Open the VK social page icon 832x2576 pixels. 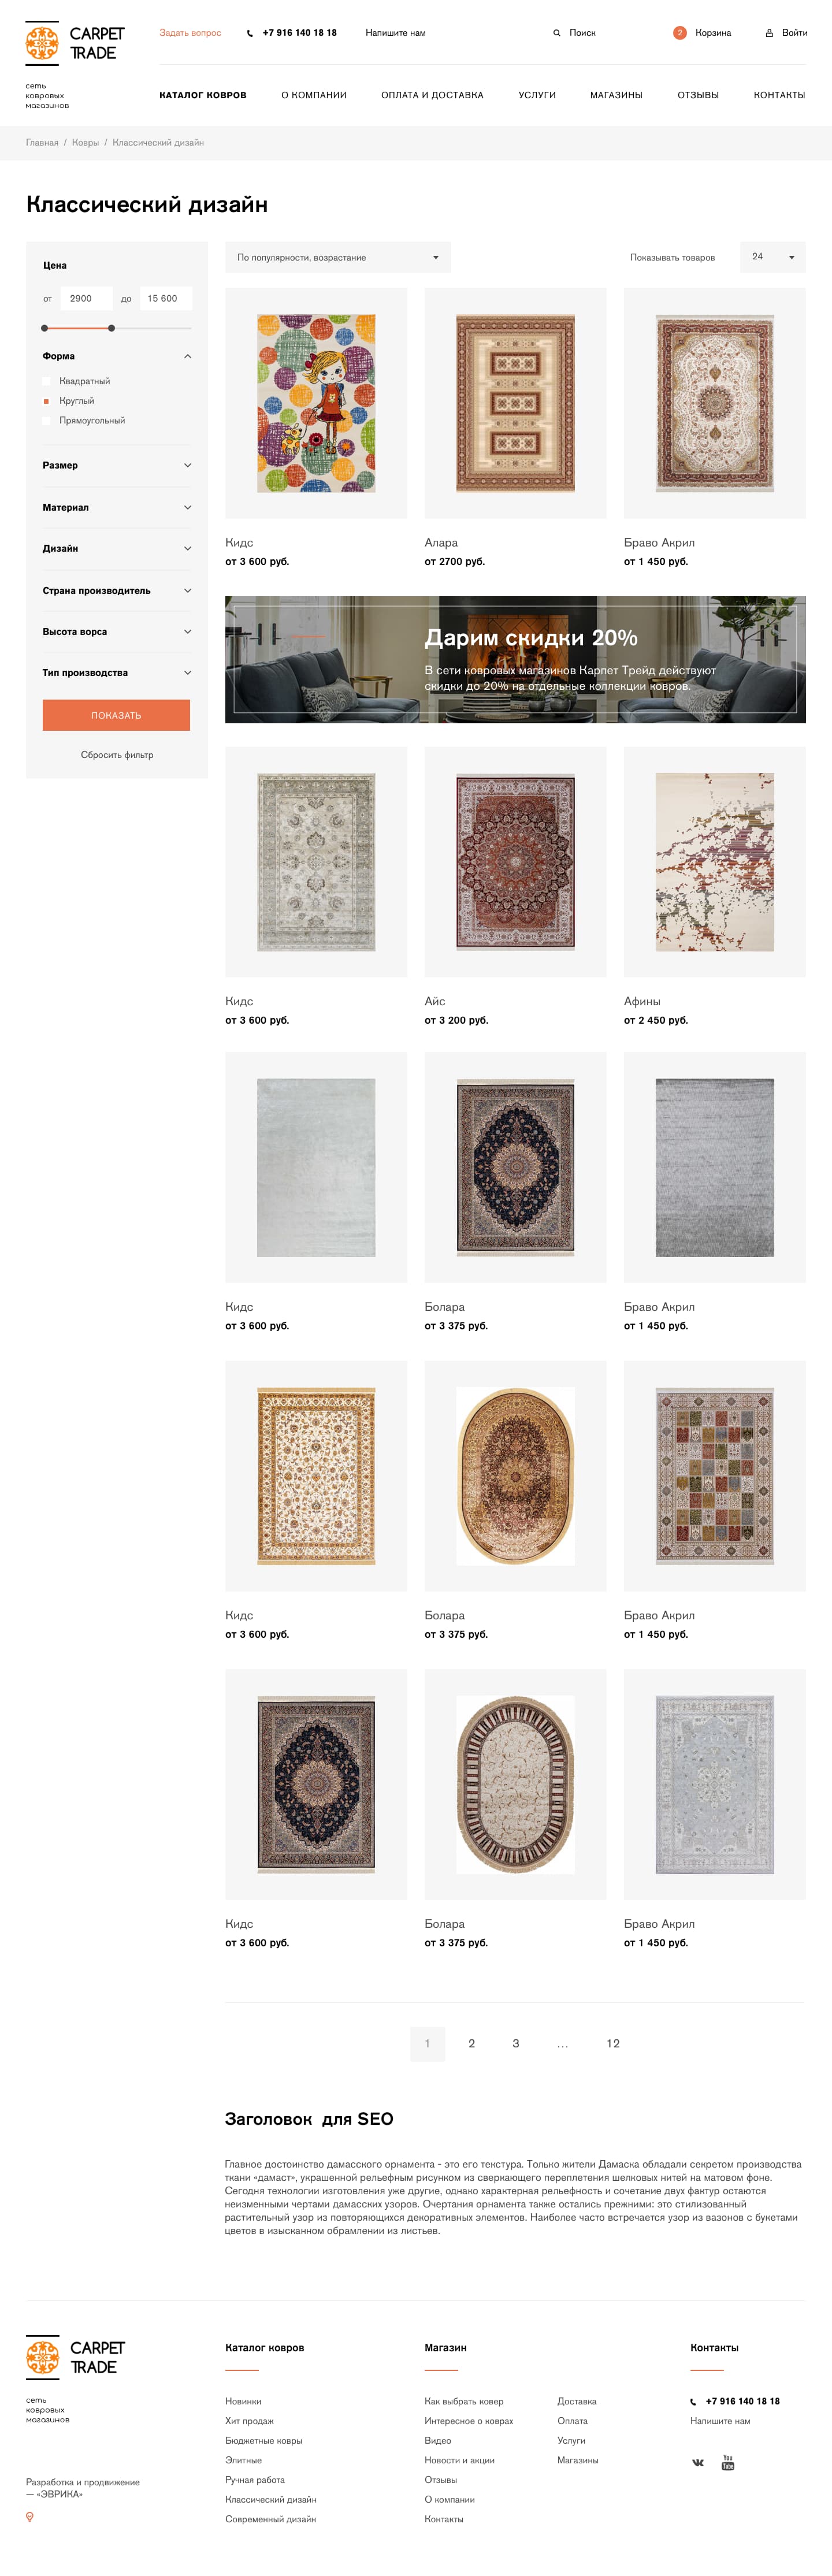pyautogui.click(x=698, y=2462)
